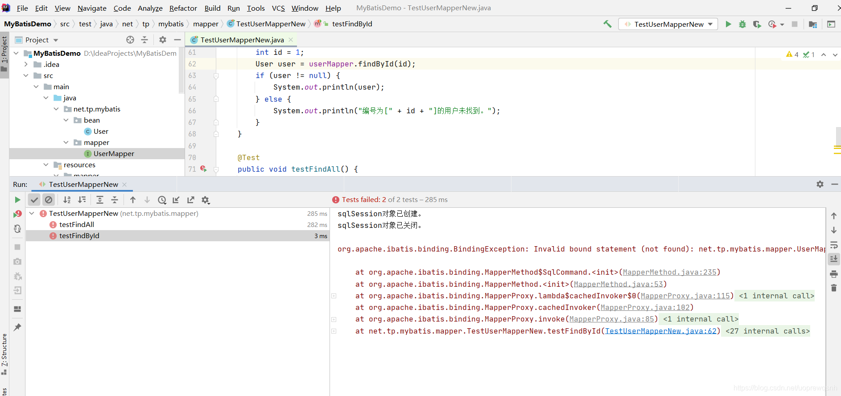Open test runner settings gear
Image resolution: width=841 pixels, height=396 pixels.
206,200
